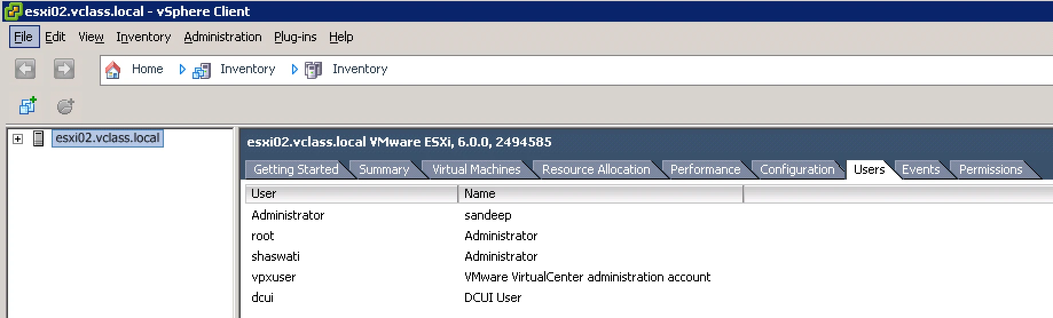This screenshot has height=318, width=1053.
Task: Click the 'DCUI User' name cell
Action: [x=493, y=298]
